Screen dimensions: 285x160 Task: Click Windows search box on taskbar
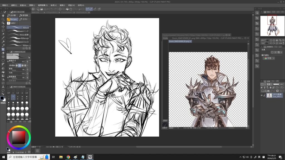pos(28,157)
